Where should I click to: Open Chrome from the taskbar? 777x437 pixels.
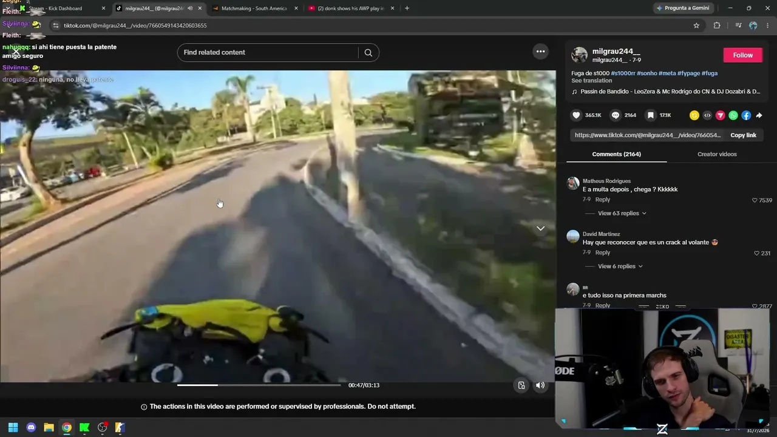coord(67,428)
